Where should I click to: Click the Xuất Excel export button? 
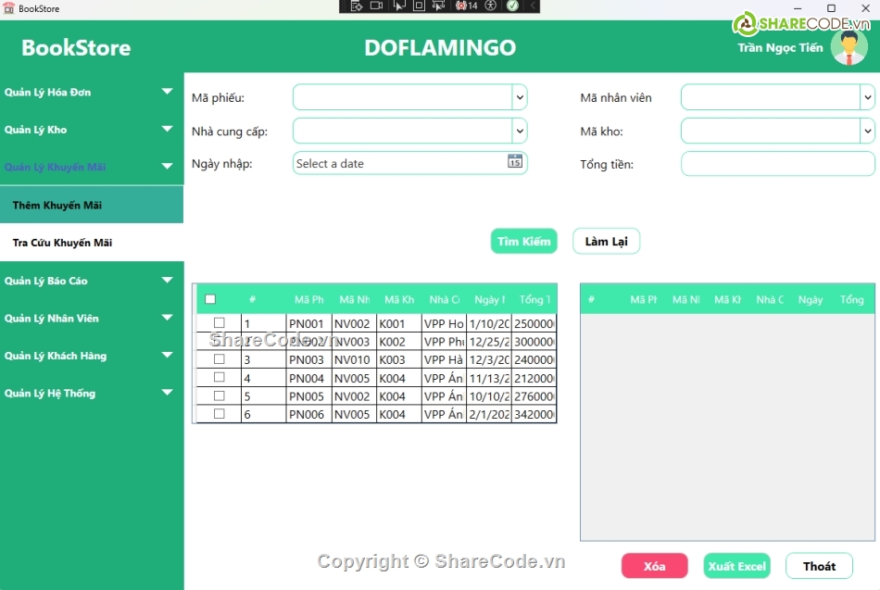pyautogui.click(x=736, y=566)
